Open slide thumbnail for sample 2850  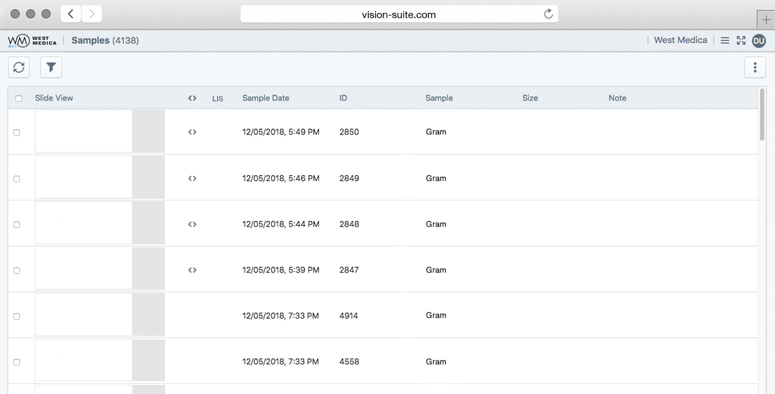pos(100,131)
